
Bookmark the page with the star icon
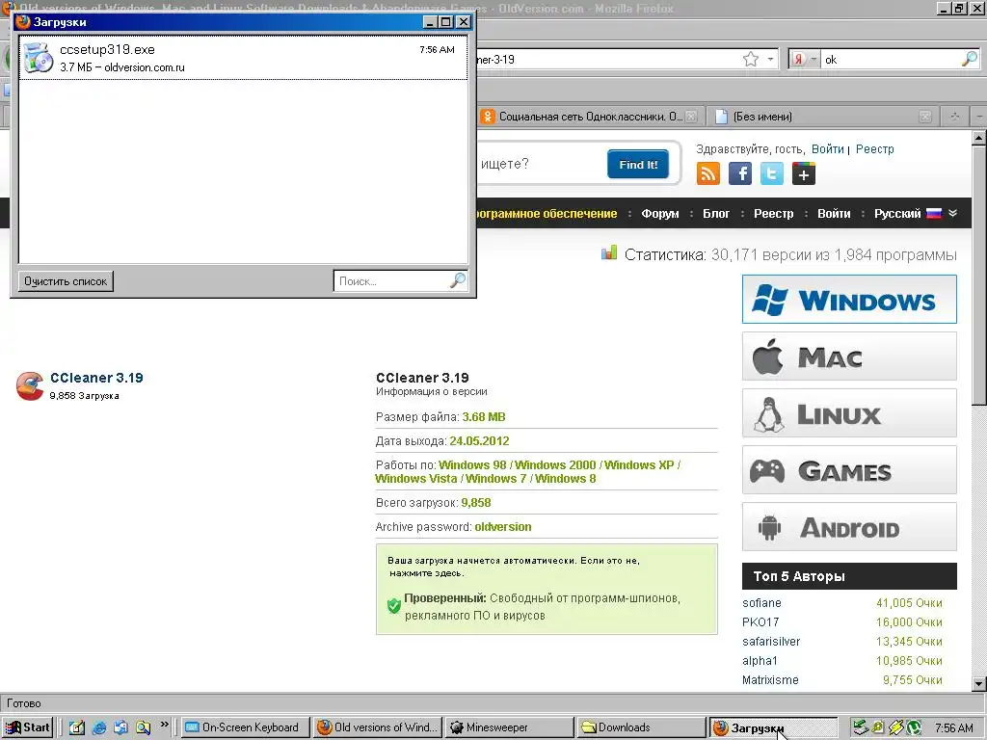click(750, 59)
